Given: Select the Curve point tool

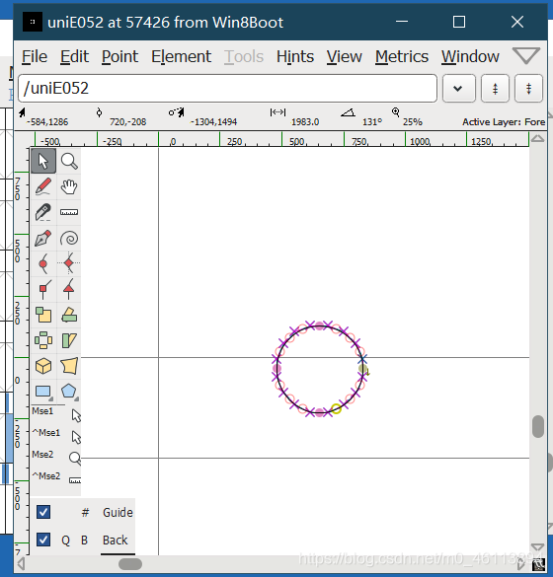Looking at the screenshot, I should 43,263.
